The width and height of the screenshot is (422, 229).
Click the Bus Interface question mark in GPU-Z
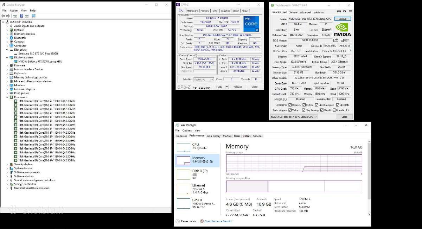[x=350, y=51]
